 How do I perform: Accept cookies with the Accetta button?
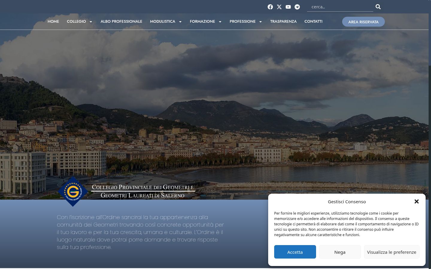click(295, 252)
